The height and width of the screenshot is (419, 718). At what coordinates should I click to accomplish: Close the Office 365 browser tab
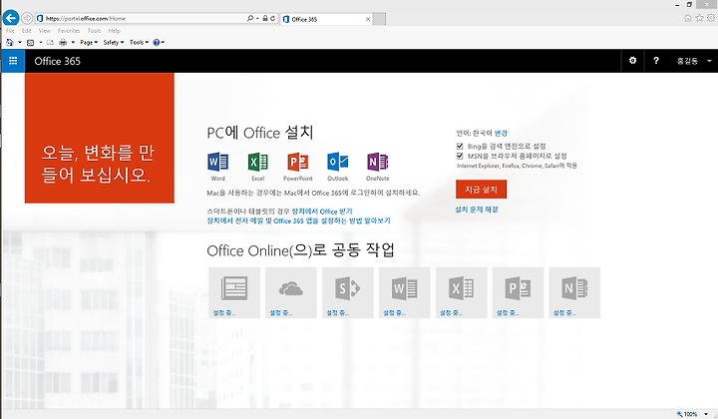click(x=368, y=19)
